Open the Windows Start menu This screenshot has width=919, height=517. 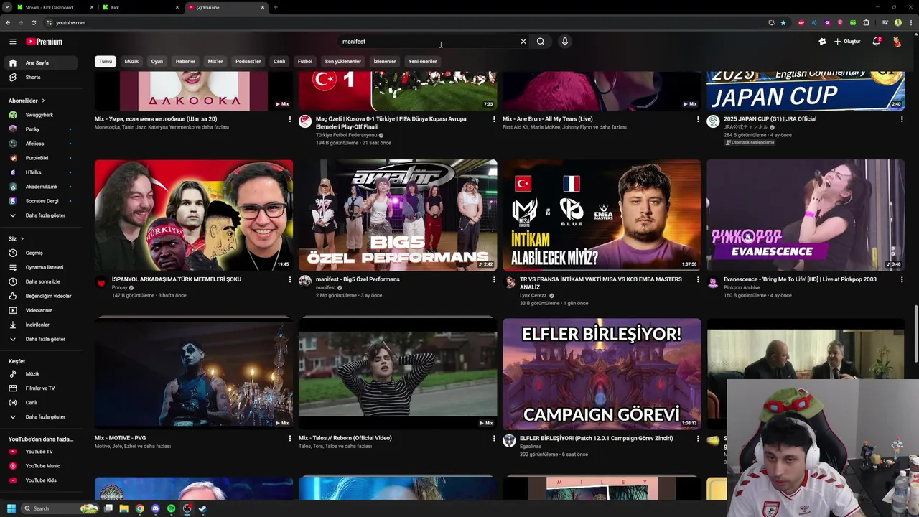pos(11,508)
